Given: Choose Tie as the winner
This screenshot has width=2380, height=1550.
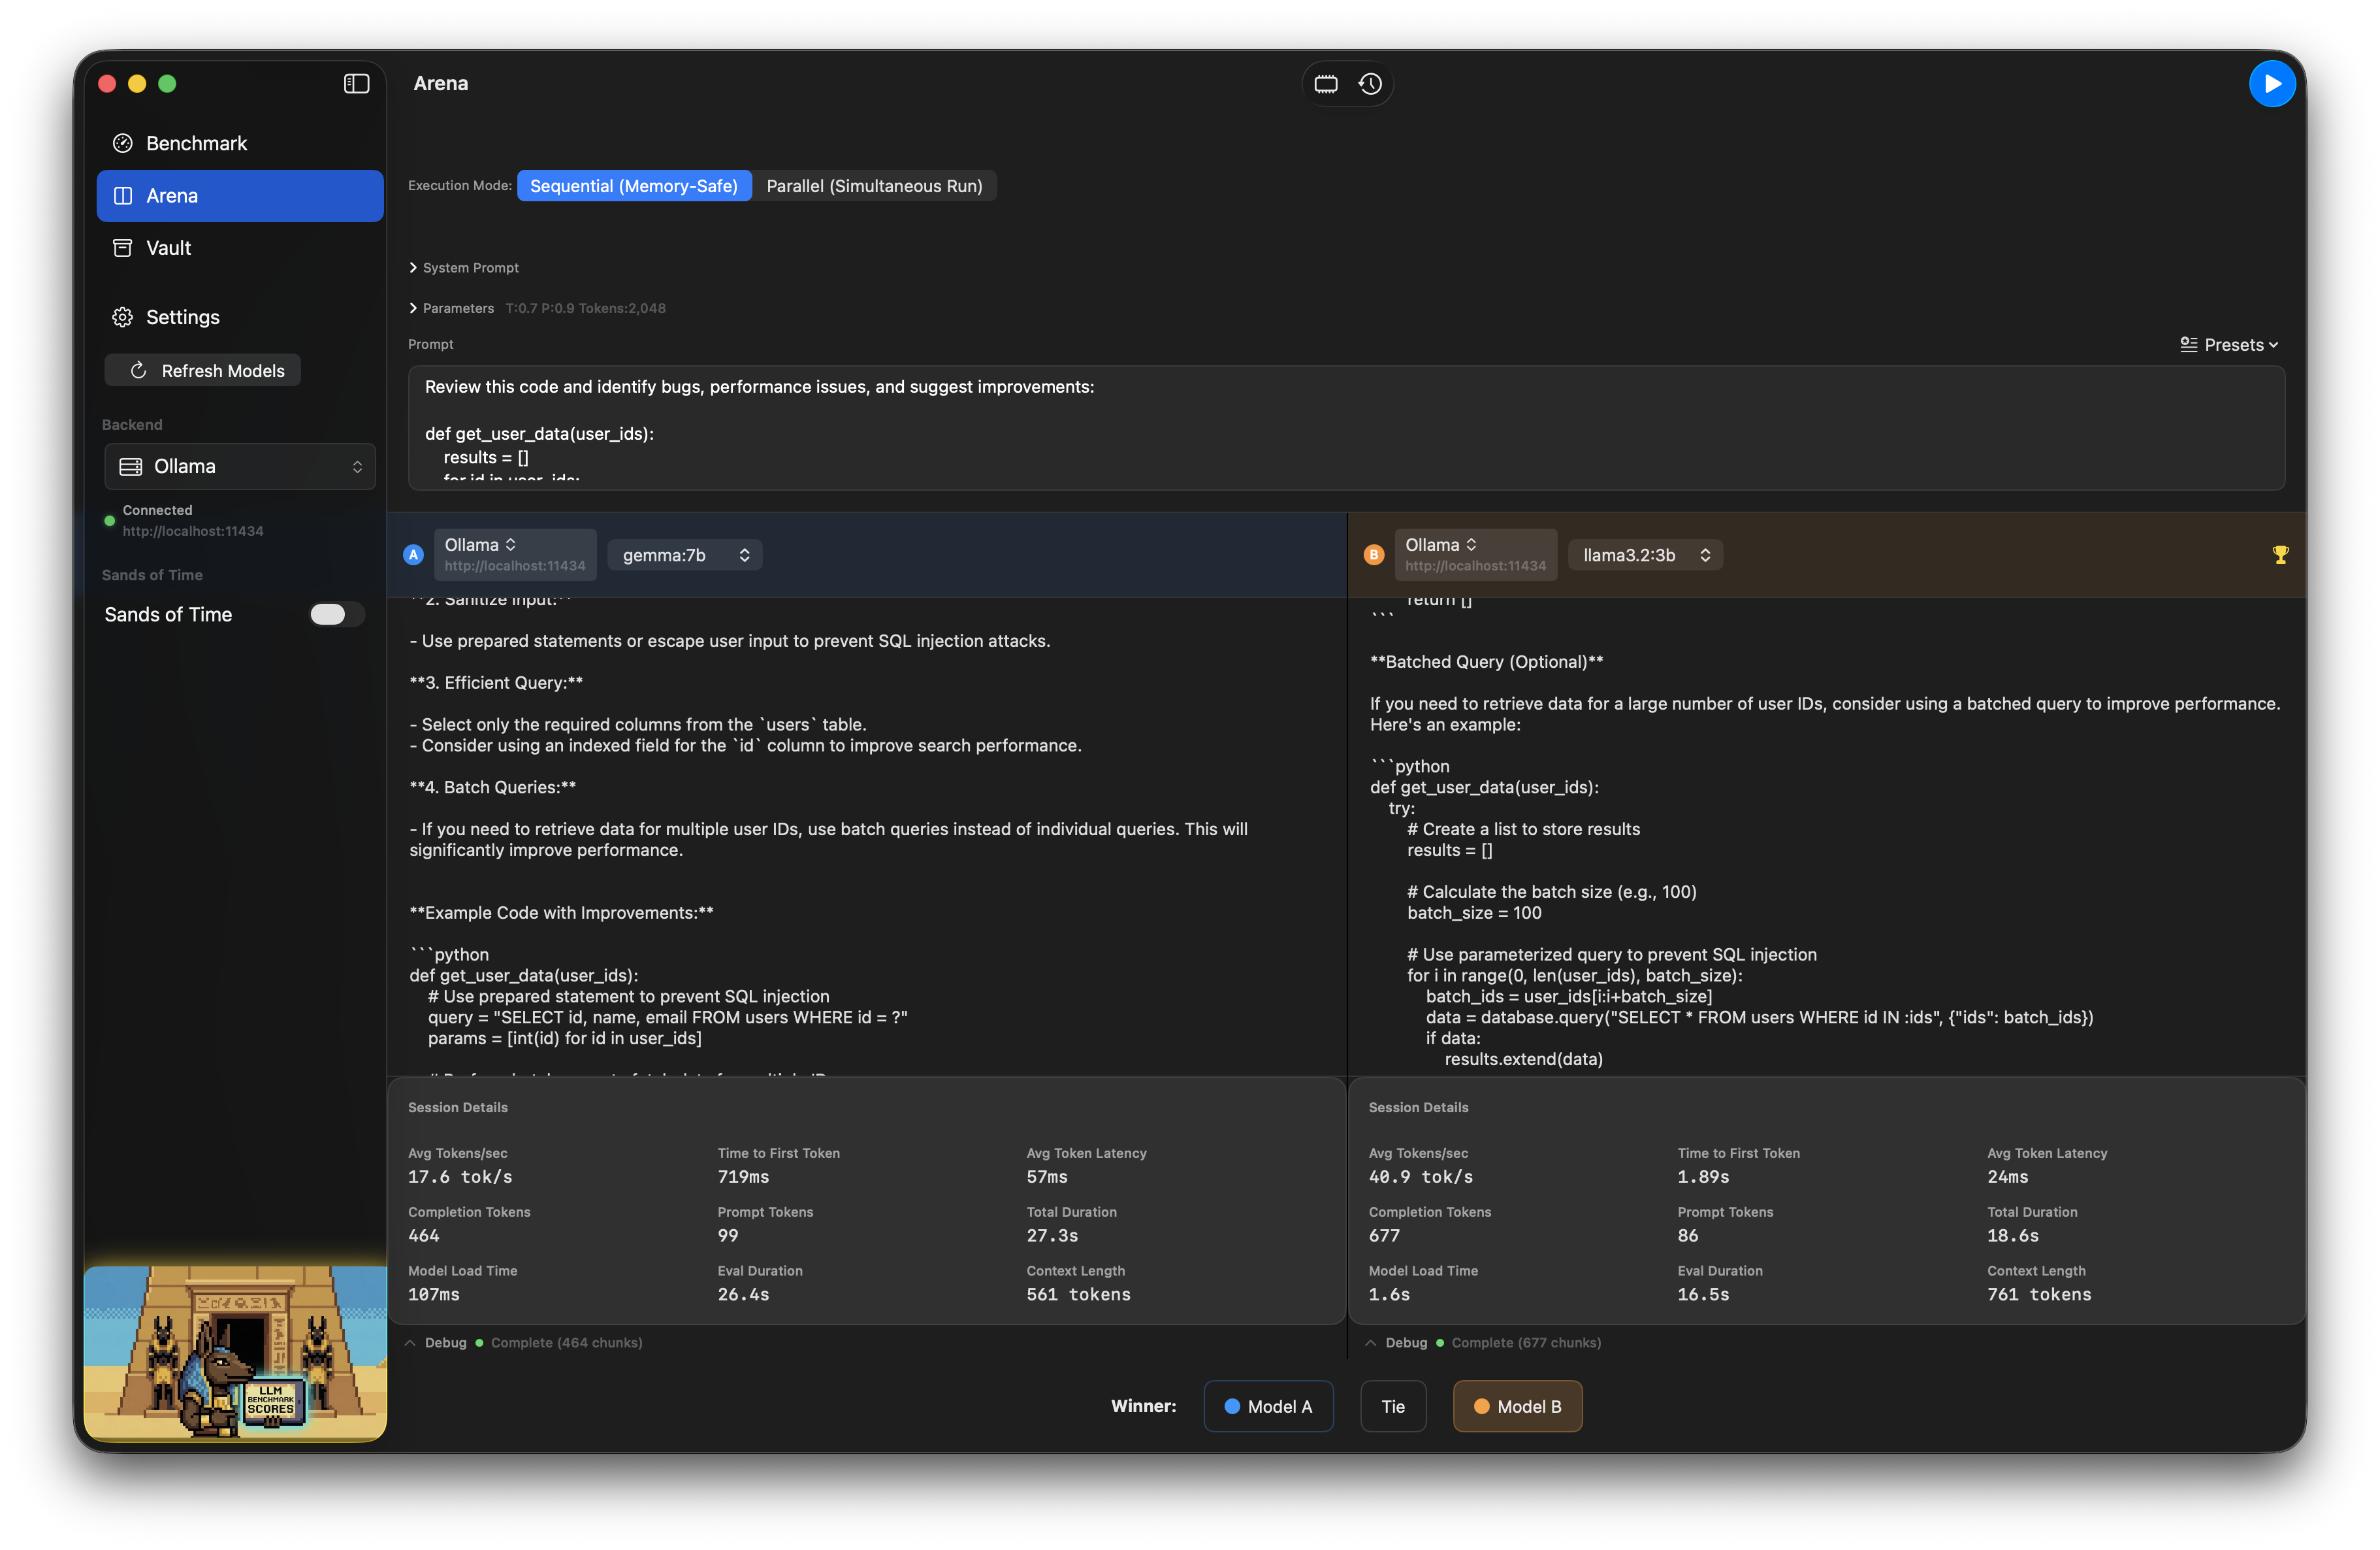Looking at the screenshot, I should pyautogui.click(x=1392, y=1406).
